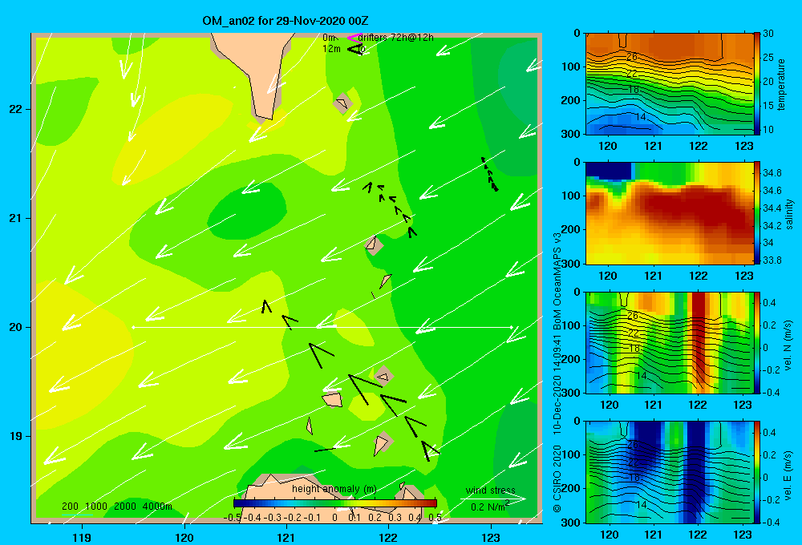Click latitude label 22 on main map
This screenshot has width=802, height=545.
tap(16, 109)
